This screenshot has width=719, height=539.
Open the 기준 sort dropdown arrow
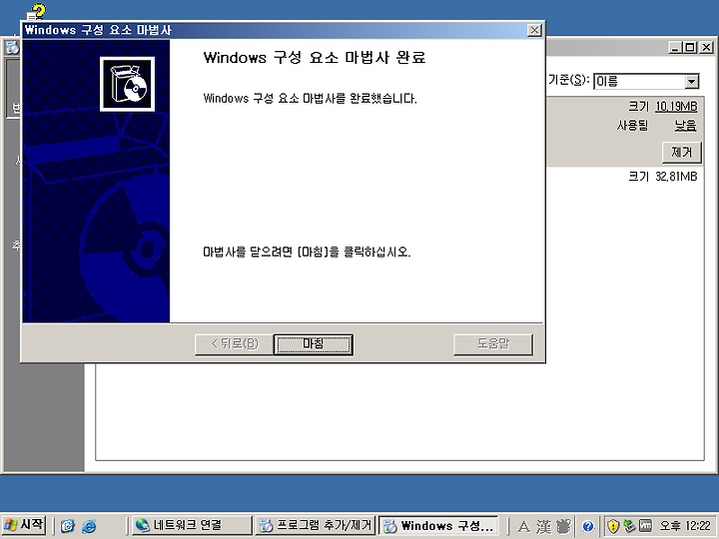click(x=691, y=82)
